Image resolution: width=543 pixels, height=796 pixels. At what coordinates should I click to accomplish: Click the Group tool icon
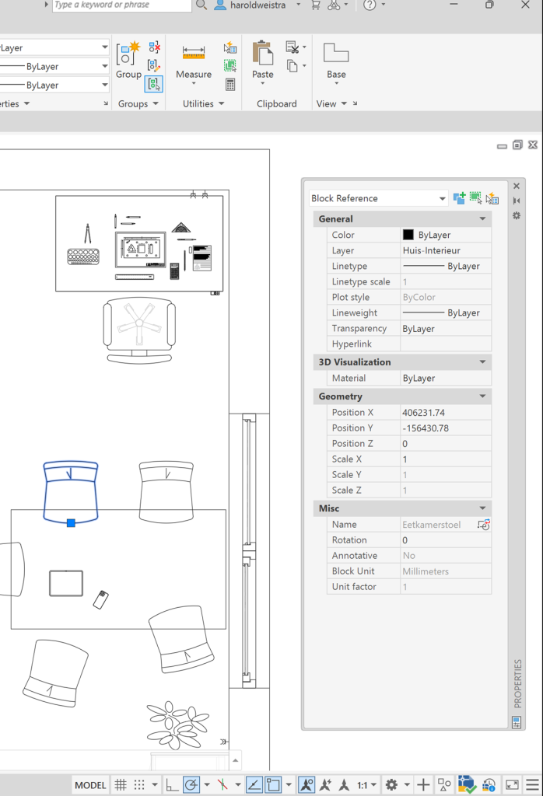point(128,54)
